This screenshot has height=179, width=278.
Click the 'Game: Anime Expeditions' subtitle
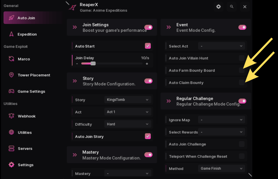click(x=103, y=10)
